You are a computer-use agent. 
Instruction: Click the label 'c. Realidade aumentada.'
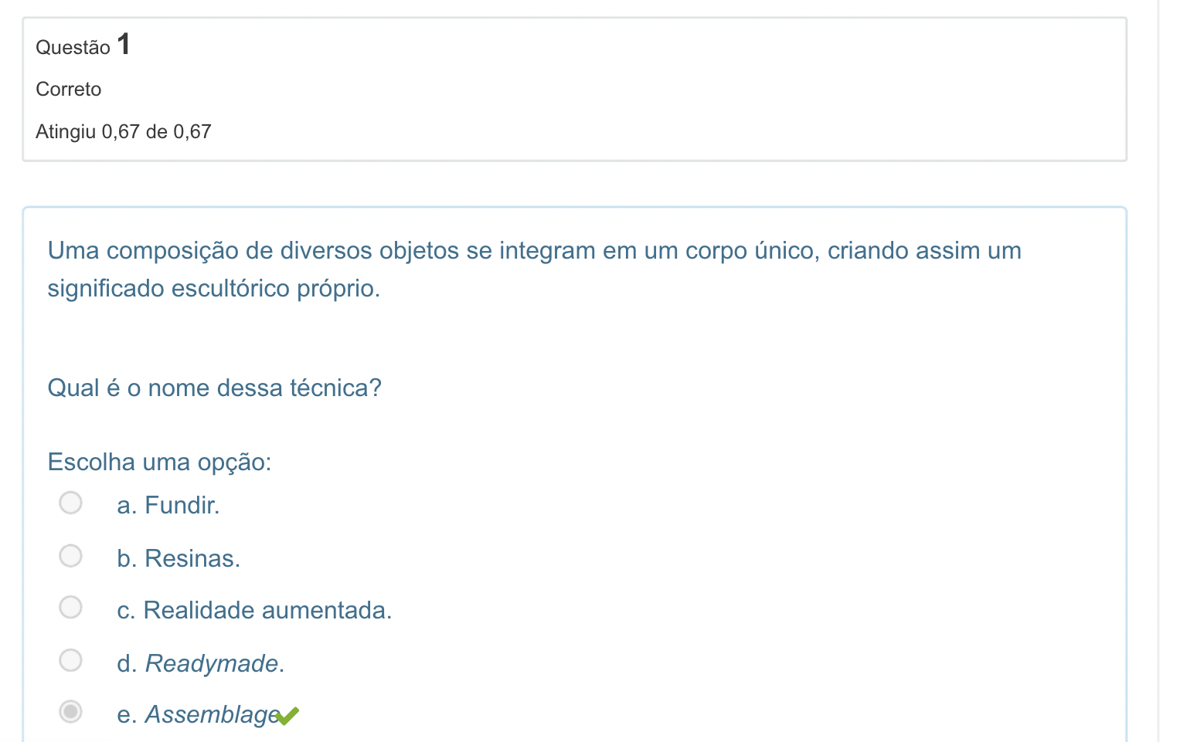coord(254,610)
